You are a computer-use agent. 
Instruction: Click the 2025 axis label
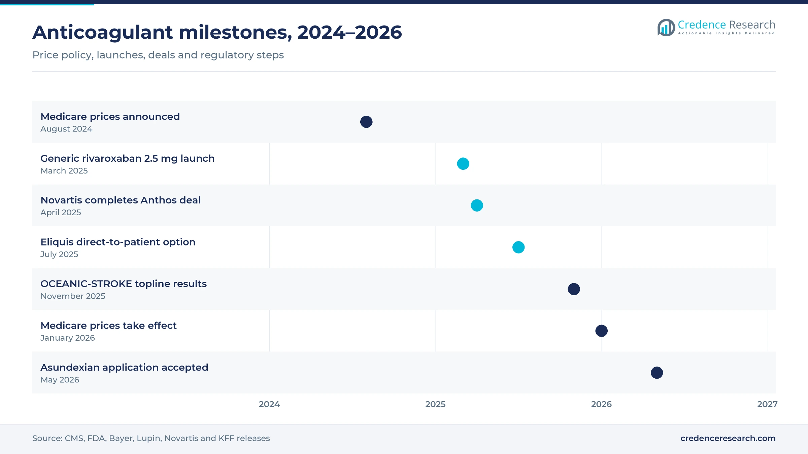[x=435, y=404]
